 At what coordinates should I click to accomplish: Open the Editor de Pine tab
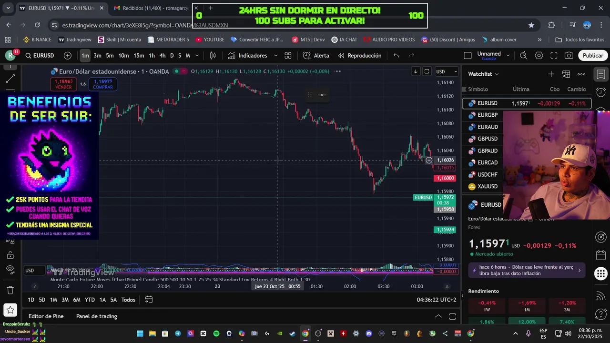(46, 316)
